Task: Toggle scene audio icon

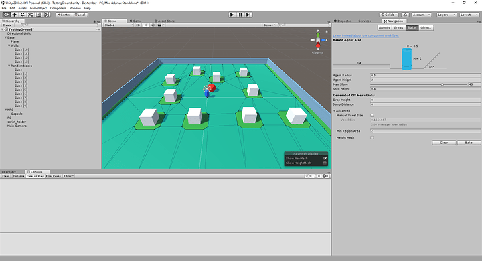Action: (153, 25)
